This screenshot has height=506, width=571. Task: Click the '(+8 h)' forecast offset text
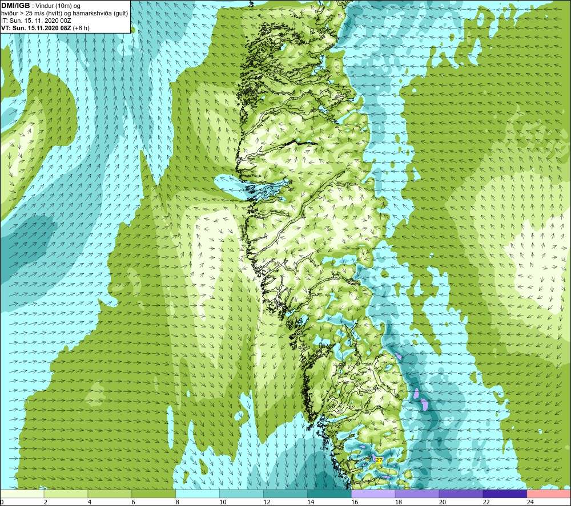coord(81,28)
